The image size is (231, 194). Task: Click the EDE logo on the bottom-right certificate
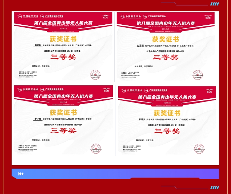point(209,92)
